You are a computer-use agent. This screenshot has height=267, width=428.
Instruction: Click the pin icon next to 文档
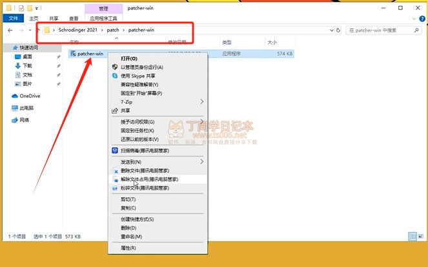point(58,75)
